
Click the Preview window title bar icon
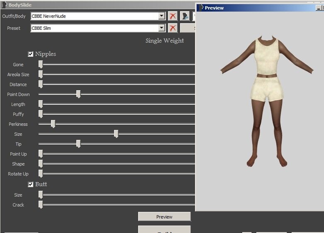coord(201,7)
